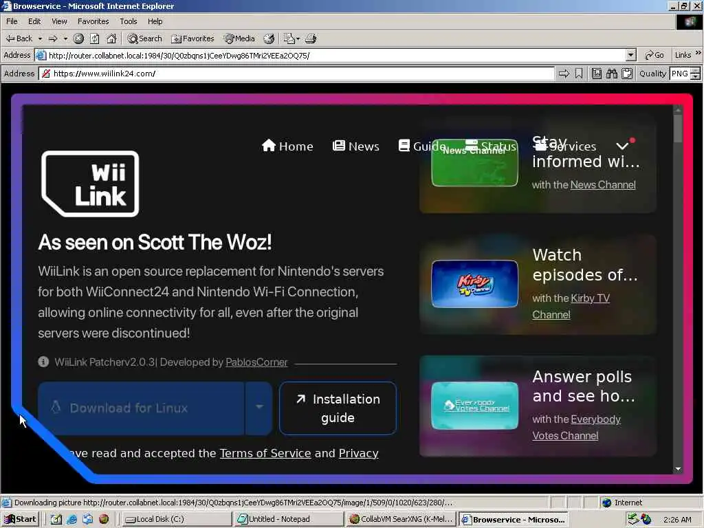This screenshot has width=704, height=528.
Task: Open the View menu
Action: [59, 21]
